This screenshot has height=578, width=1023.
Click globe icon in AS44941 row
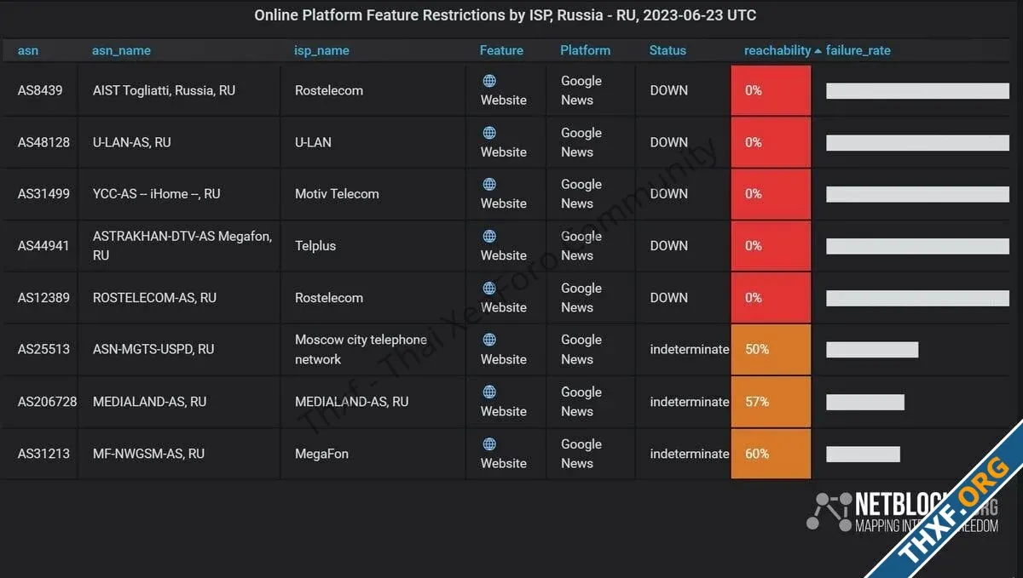click(x=489, y=236)
